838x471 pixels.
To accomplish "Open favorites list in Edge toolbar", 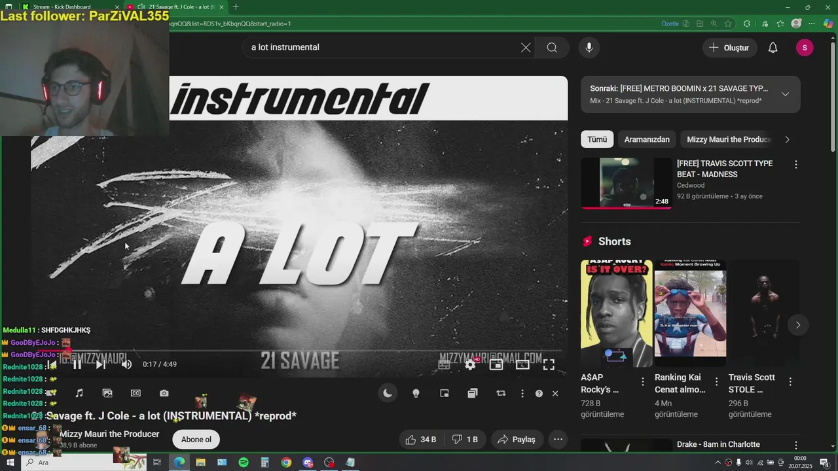I will (780, 24).
